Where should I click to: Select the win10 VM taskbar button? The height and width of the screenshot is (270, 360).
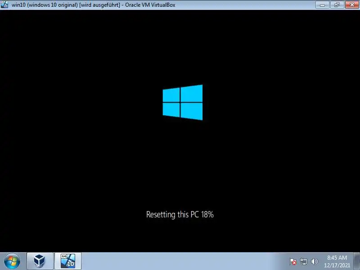(x=68, y=261)
